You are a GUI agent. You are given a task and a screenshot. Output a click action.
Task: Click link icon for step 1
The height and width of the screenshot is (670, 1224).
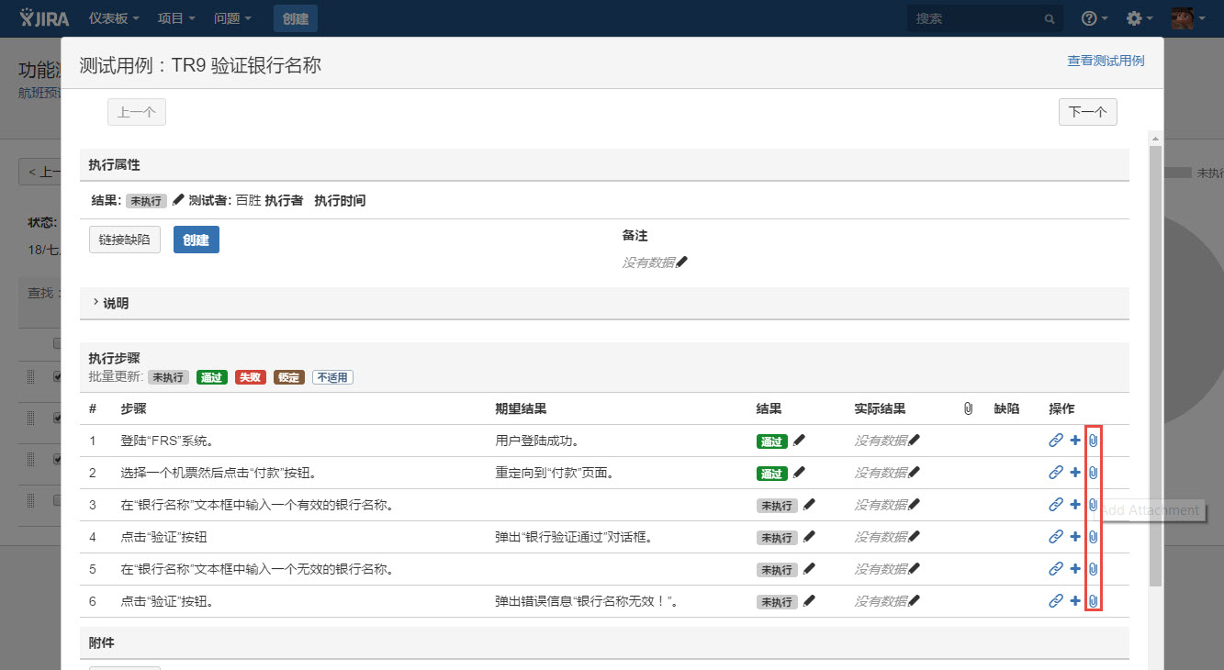(x=1056, y=441)
